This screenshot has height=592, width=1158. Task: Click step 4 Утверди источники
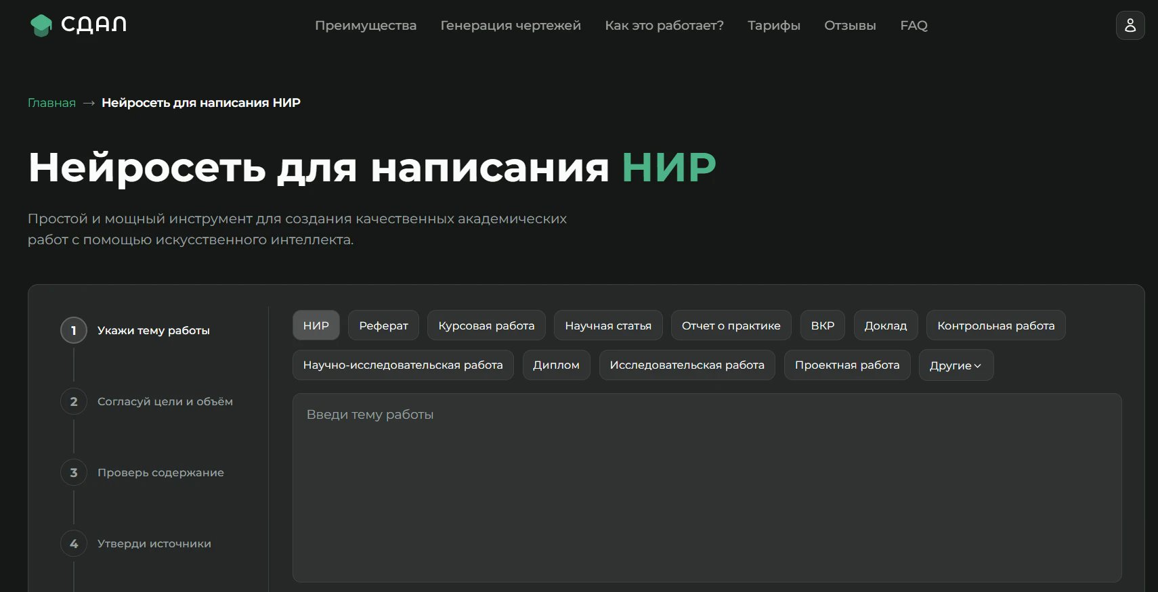tap(136, 543)
